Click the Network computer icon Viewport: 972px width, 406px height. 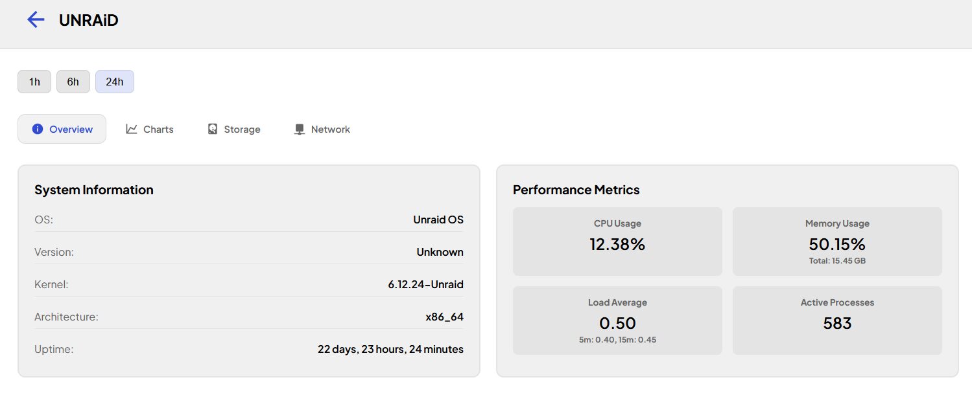click(299, 129)
